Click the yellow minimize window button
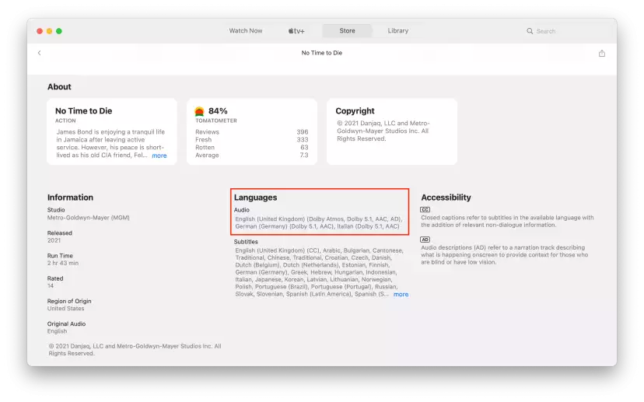The width and height of the screenshot is (644, 402). click(x=49, y=31)
